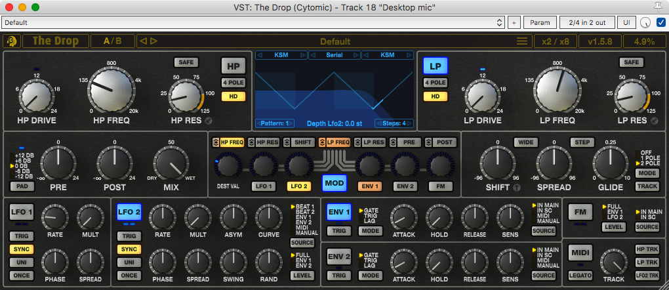This screenshot has height=290, width=669.
Task: Click the Param button in host toolbar
Action: coord(540,23)
